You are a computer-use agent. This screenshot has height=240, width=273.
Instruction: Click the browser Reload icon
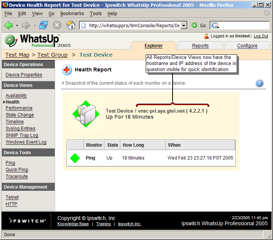point(43,25)
